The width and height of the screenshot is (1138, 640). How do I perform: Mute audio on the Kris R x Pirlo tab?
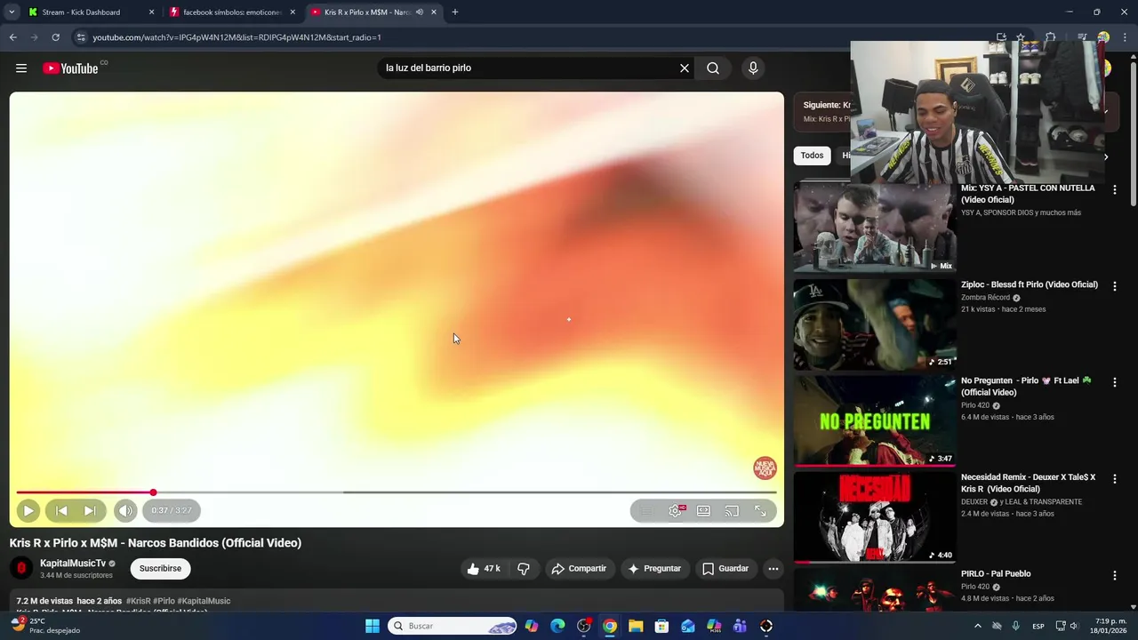420,12
